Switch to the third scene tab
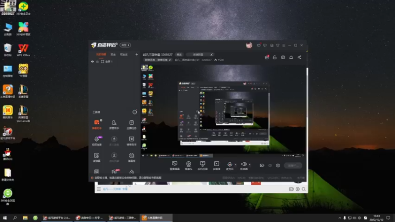This screenshot has height=222, width=395. tap(124, 54)
